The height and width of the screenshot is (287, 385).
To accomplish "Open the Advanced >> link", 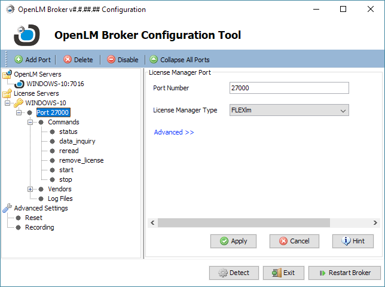I will click(173, 132).
